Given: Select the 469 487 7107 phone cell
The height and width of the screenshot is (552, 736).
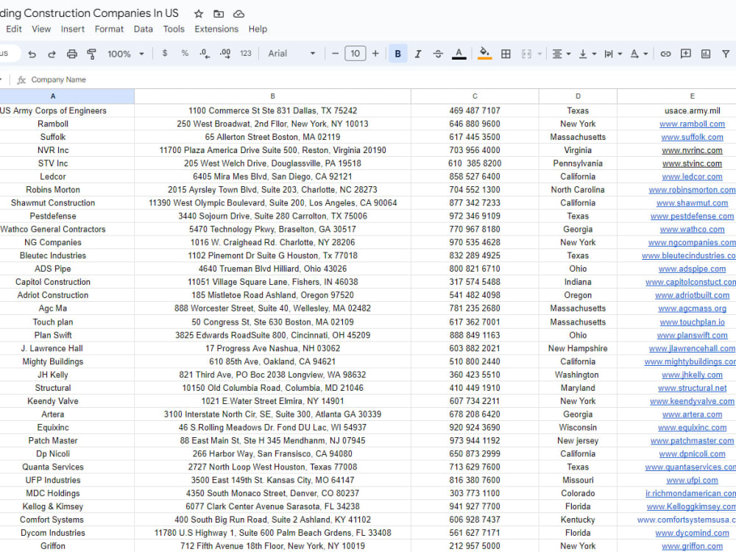Looking at the screenshot, I should [475, 111].
